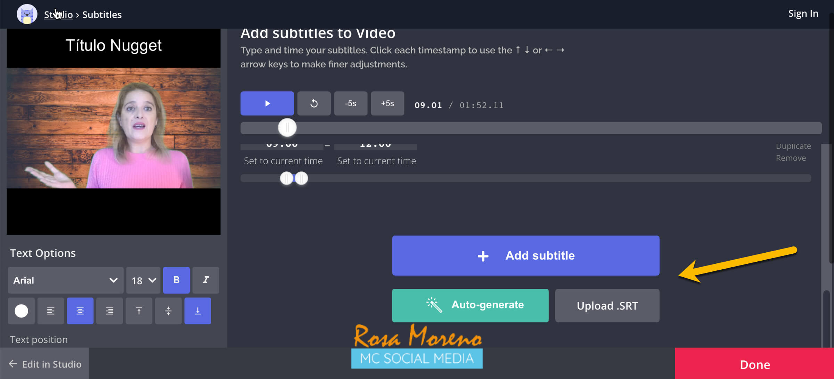Click the Upload .SRT button
The image size is (834, 379).
point(607,305)
